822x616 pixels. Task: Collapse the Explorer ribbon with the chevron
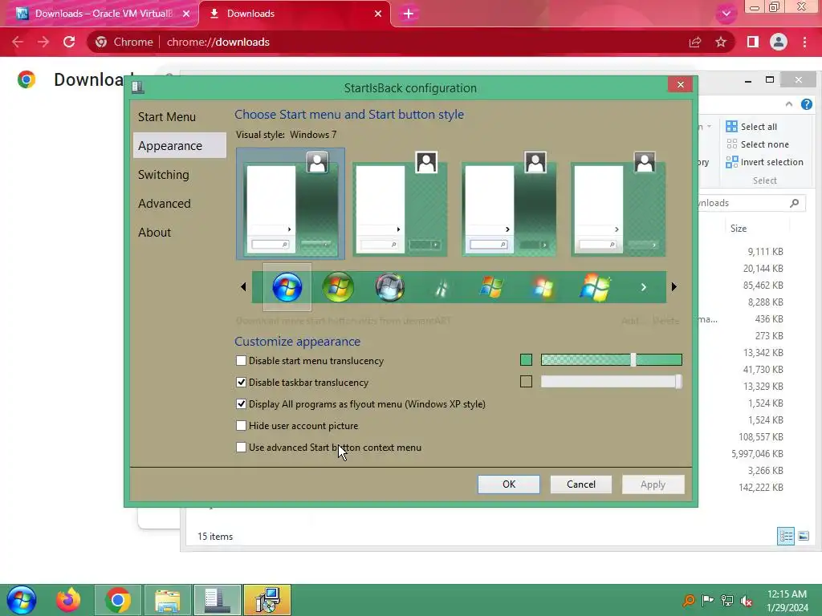click(x=789, y=104)
